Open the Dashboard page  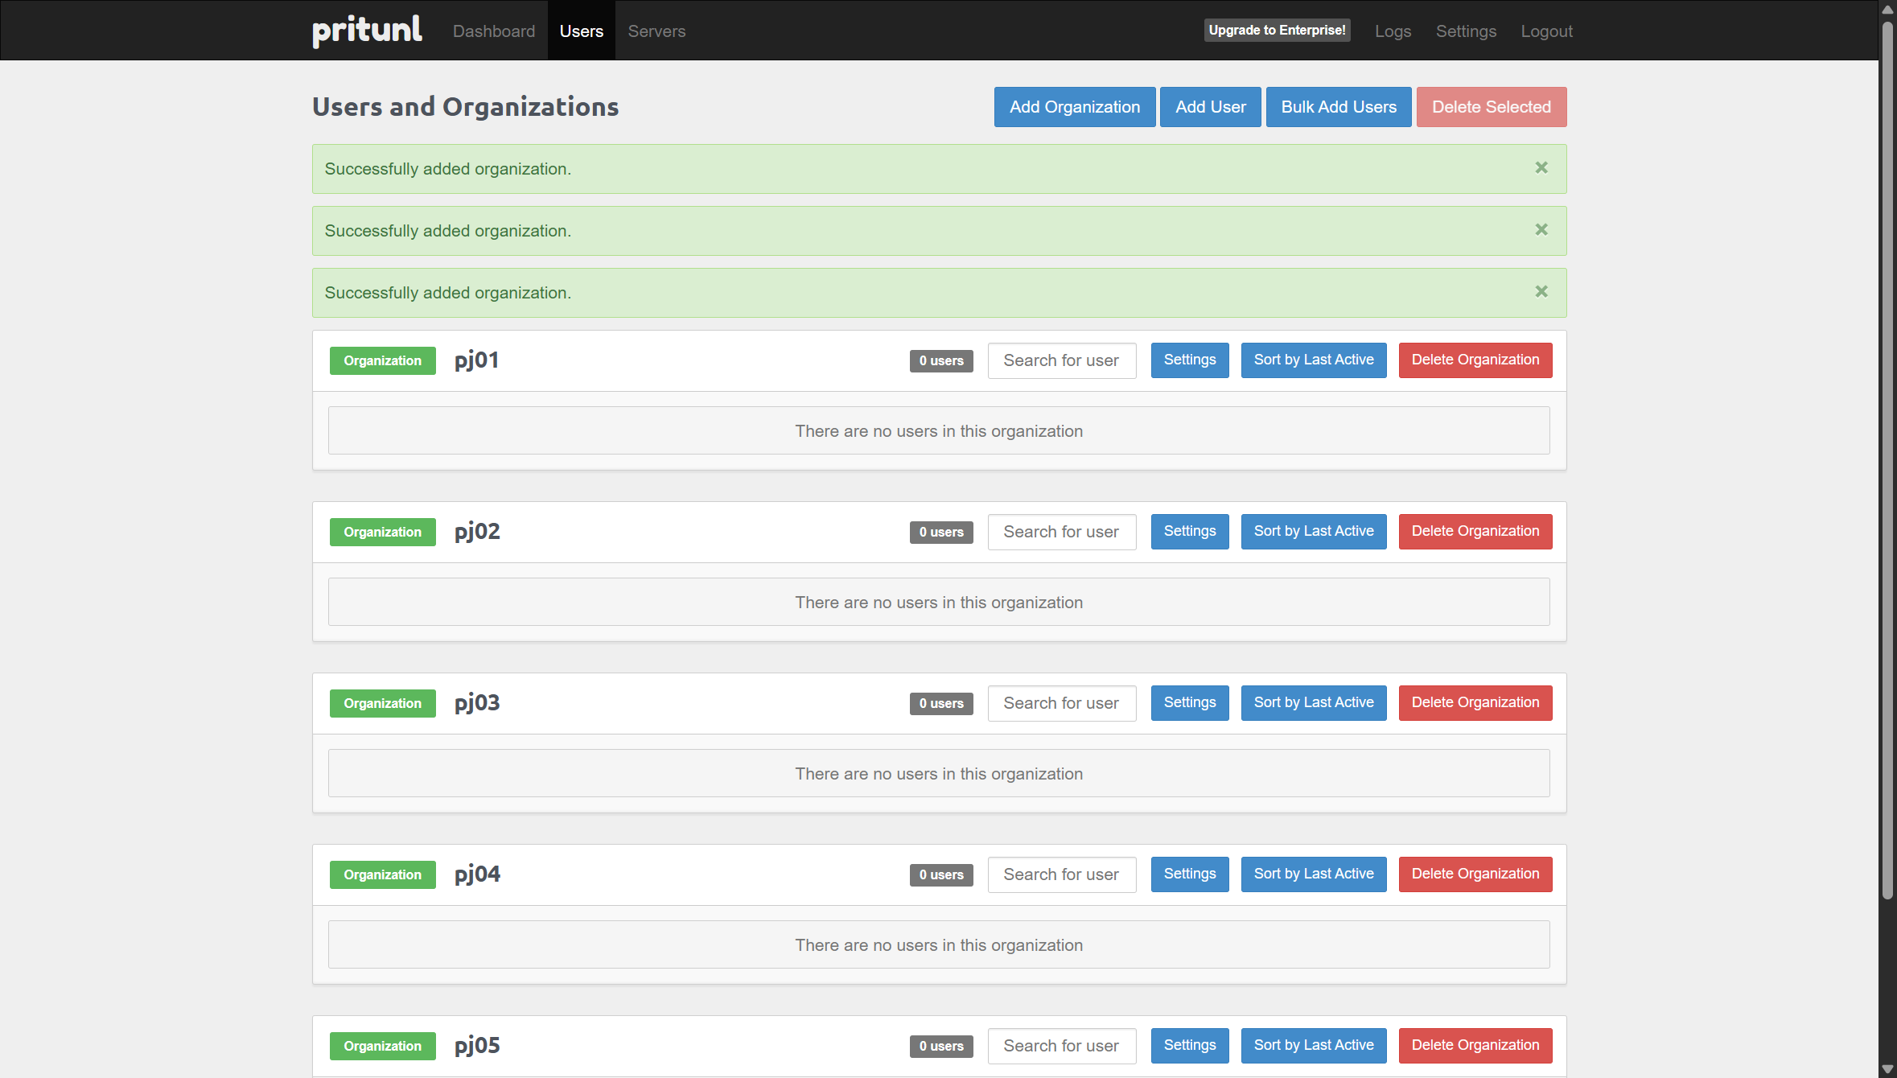pos(493,31)
